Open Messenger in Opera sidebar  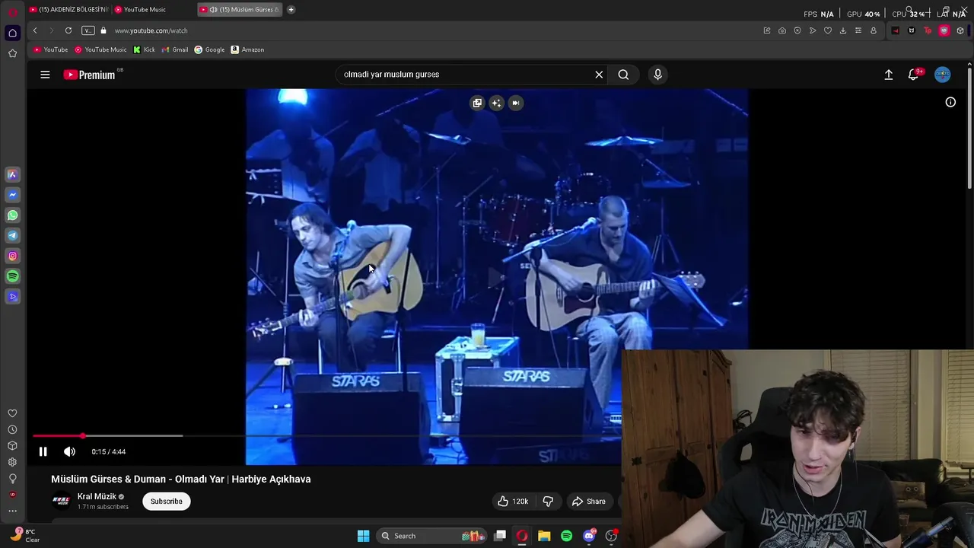tap(12, 195)
